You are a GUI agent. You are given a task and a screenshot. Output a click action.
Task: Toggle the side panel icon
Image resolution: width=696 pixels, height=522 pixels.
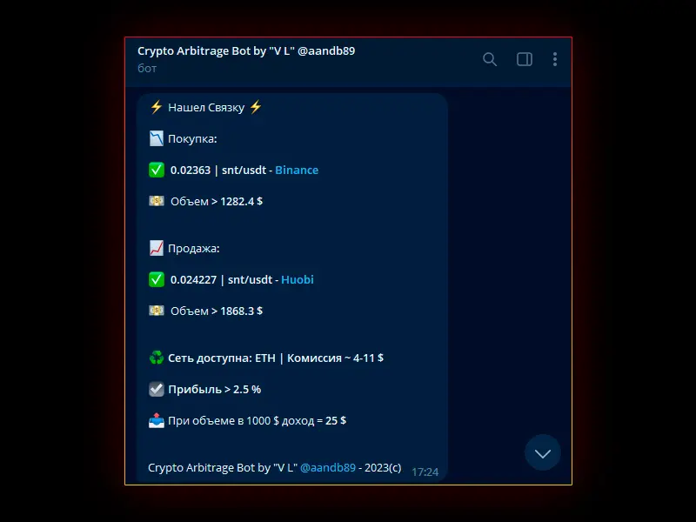pyautogui.click(x=525, y=59)
